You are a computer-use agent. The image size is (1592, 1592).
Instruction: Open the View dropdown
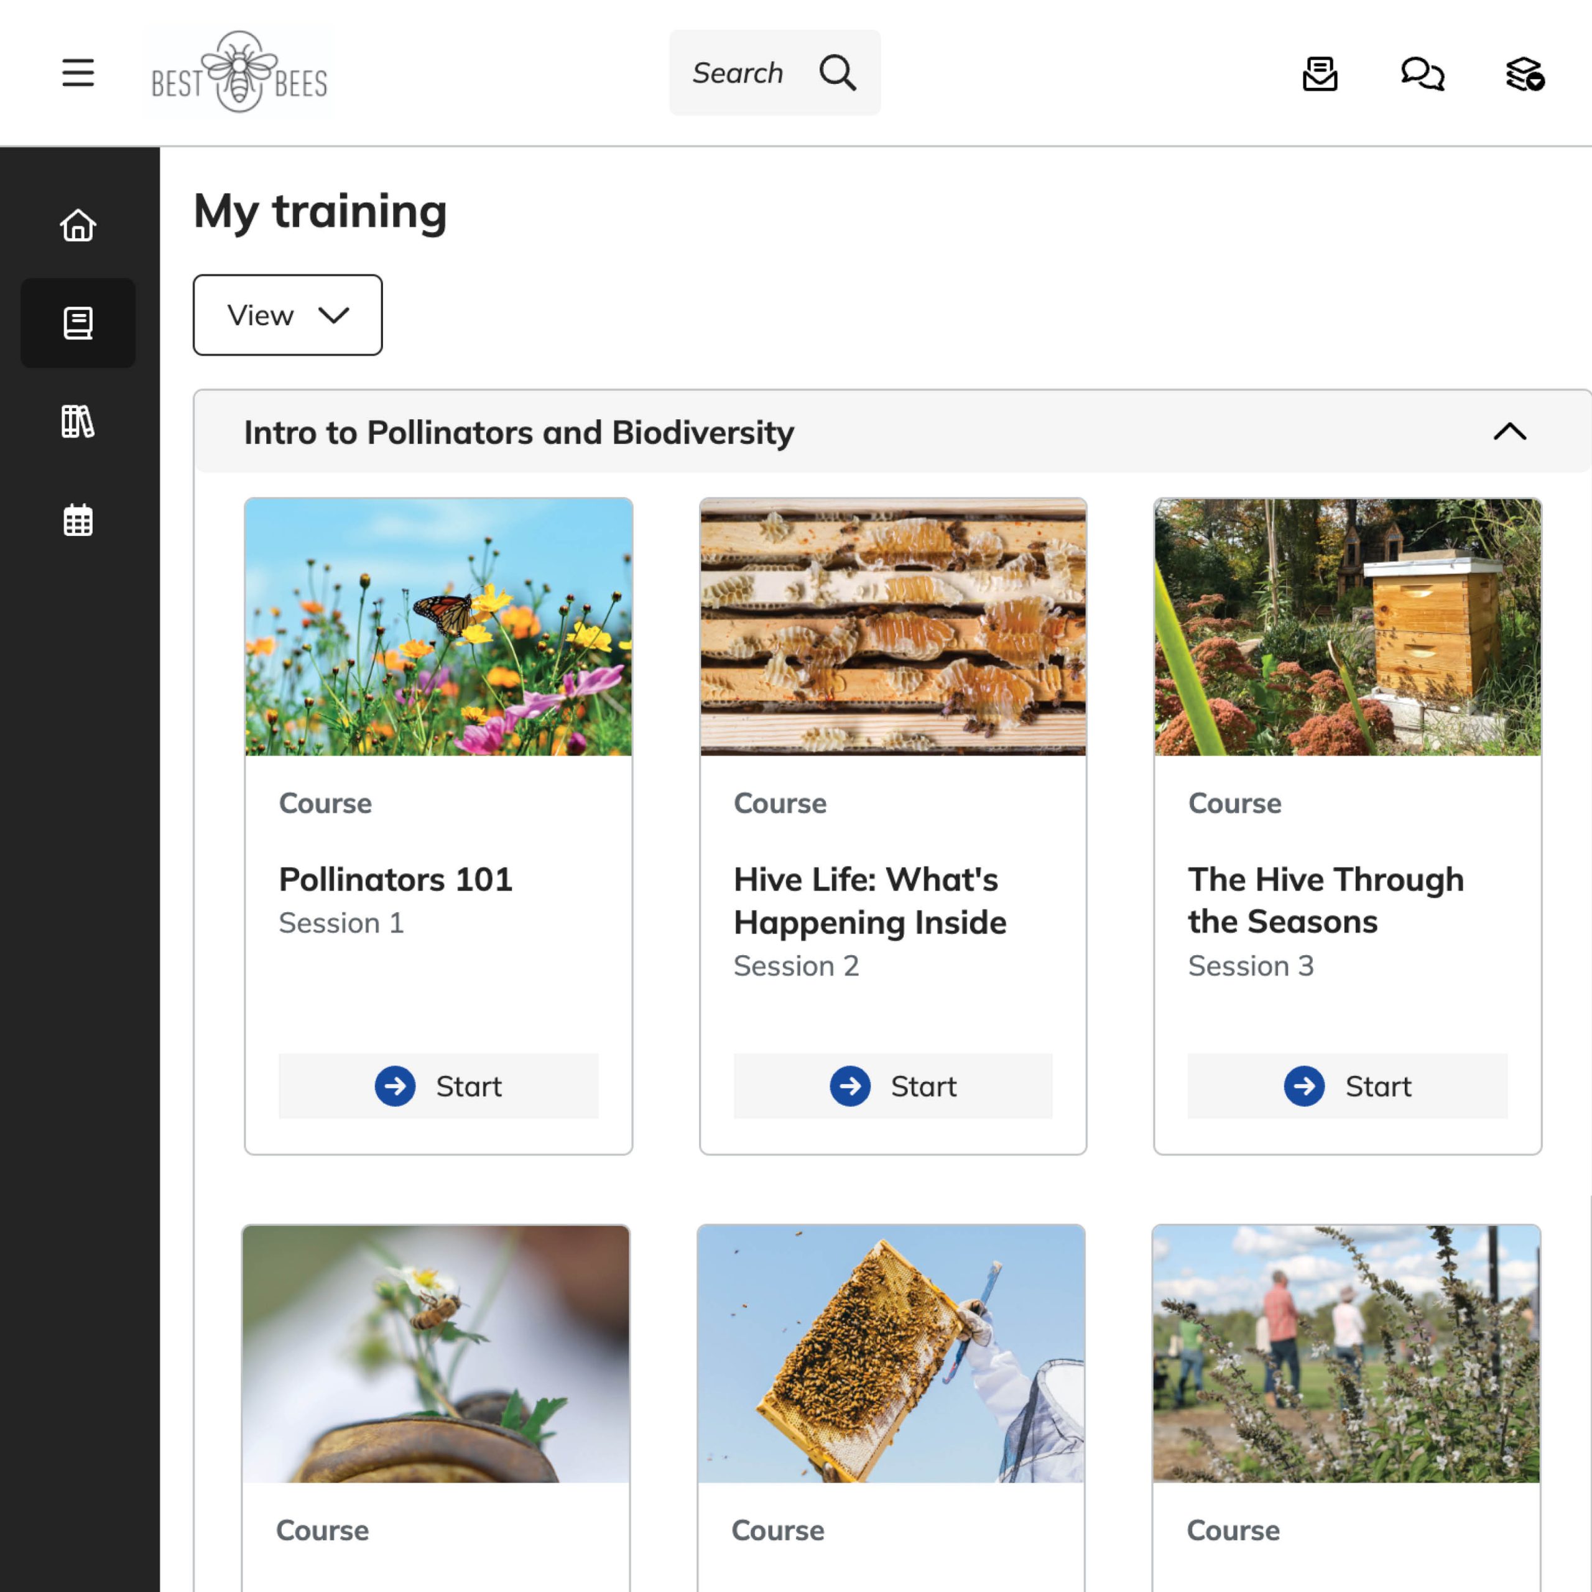[287, 315]
